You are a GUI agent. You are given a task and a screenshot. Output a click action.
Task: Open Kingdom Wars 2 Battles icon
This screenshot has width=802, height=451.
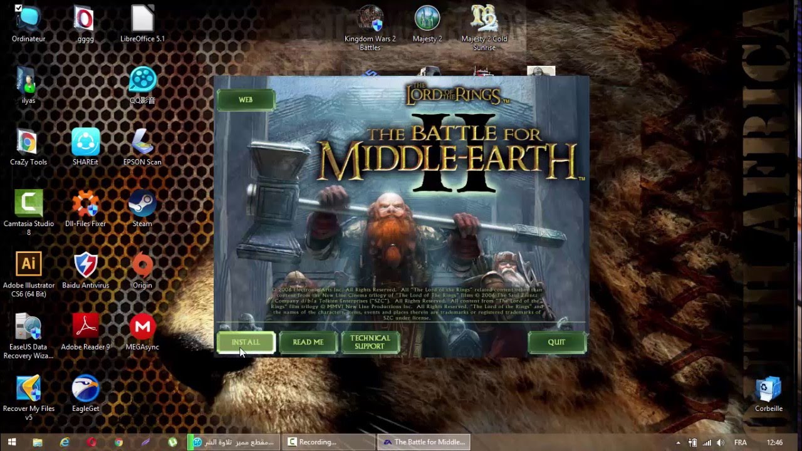pos(370,28)
